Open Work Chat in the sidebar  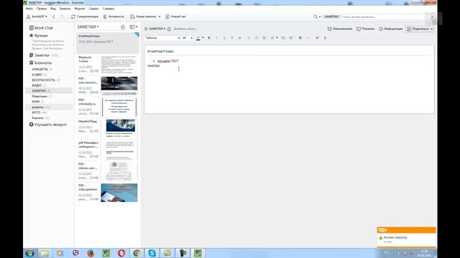[x=41, y=28]
